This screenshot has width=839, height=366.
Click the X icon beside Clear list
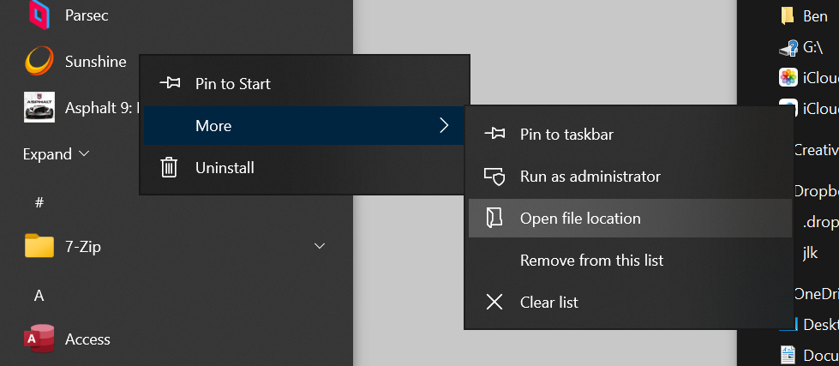(494, 302)
